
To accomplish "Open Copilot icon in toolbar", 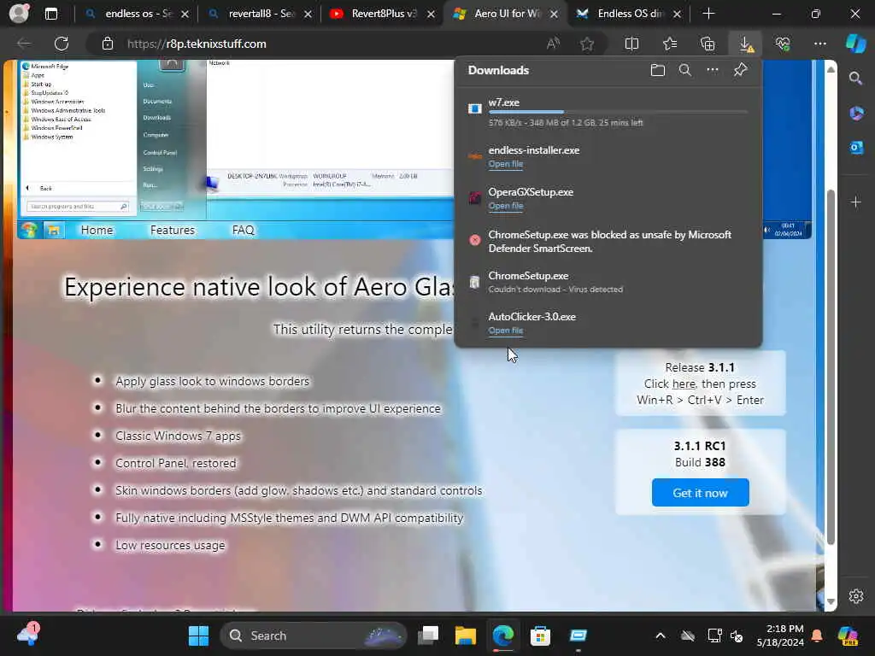I will [x=855, y=44].
